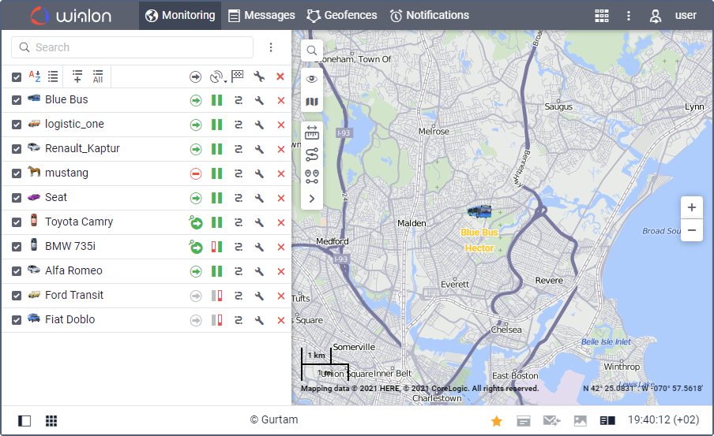714x436 pixels.
Task: Click the add all units icon
Action: (98, 76)
